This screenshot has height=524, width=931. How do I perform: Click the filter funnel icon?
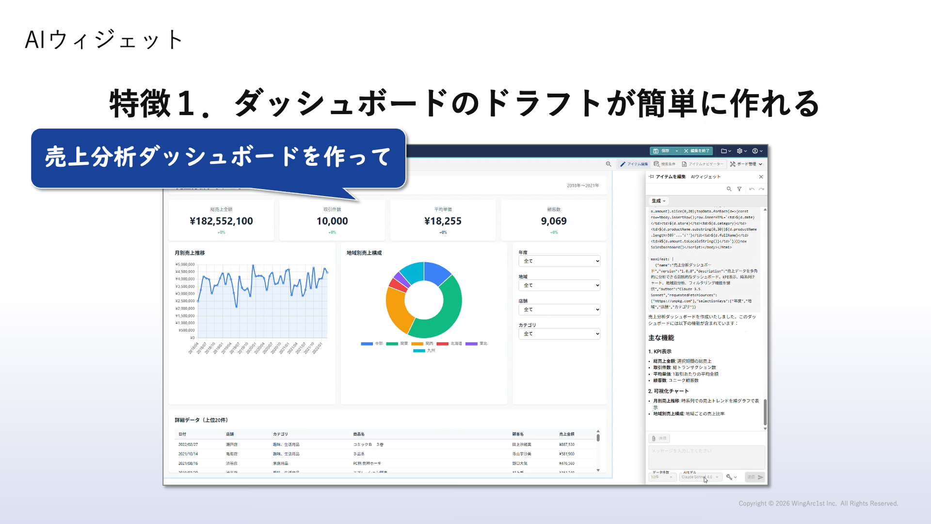click(739, 189)
